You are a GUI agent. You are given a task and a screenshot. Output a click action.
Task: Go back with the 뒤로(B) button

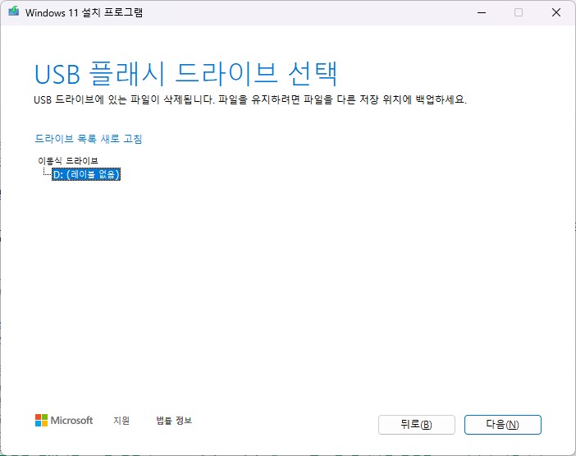[x=417, y=425]
